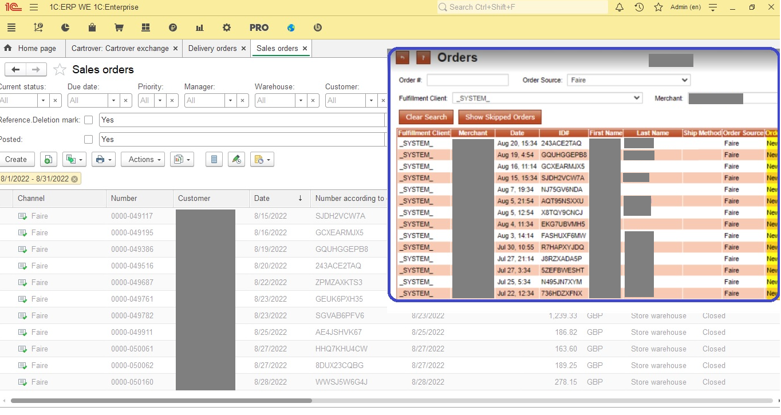This screenshot has width=781, height=415.
Task: Clear the Manager filter
Action: click(243, 101)
